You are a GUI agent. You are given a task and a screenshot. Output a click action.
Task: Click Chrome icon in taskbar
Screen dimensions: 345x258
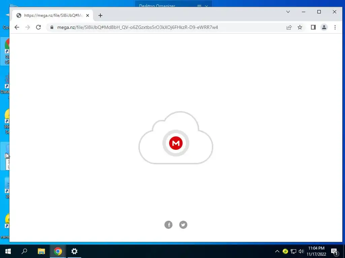(x=58, y=251)
